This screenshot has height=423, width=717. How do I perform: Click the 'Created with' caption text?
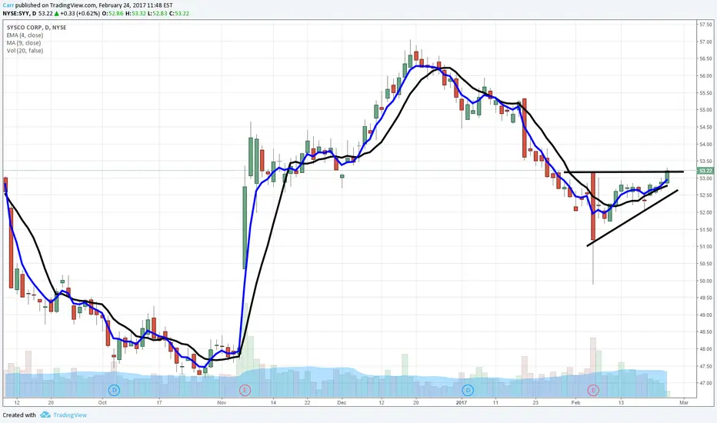(x=19, y=415)
